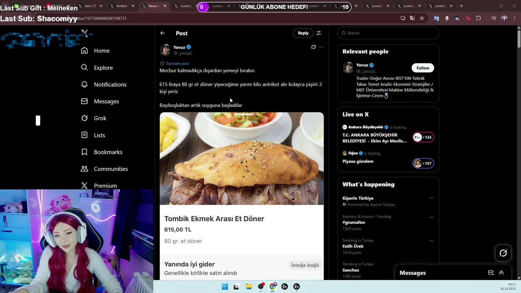This screenshot has height=293, width=521.
Task: Expand the Messages drawer
Action: click(x=501, y=273)
